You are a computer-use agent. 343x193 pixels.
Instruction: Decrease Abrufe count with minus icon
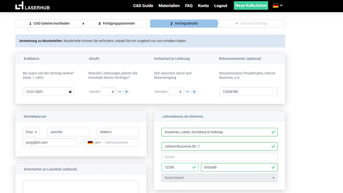pyautogui.click(x=119, y=92)
